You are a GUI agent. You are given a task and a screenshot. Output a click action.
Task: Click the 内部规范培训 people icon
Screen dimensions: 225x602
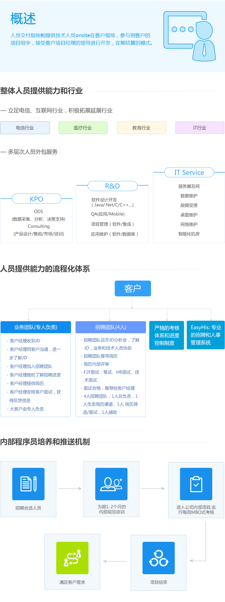click(x=111, y=484)
